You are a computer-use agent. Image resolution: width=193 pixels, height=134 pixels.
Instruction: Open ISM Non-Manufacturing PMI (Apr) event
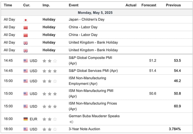tap(91, 94)
